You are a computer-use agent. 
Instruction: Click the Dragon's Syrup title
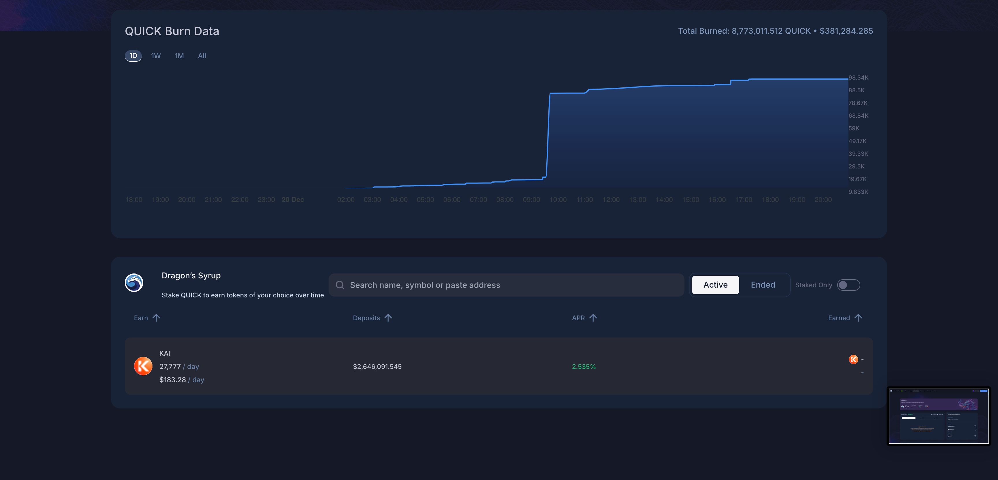pos(191,275)
